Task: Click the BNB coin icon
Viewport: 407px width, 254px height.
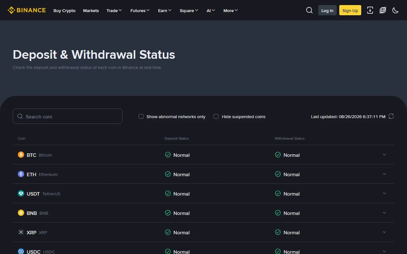Action: click(x=21, y=213)
